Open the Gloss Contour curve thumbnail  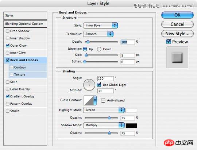[88, 100]
